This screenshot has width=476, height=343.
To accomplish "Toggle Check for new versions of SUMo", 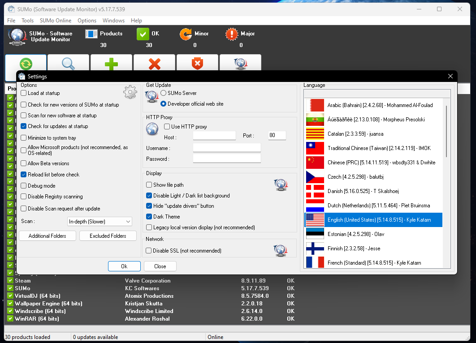I will (24, 105).
